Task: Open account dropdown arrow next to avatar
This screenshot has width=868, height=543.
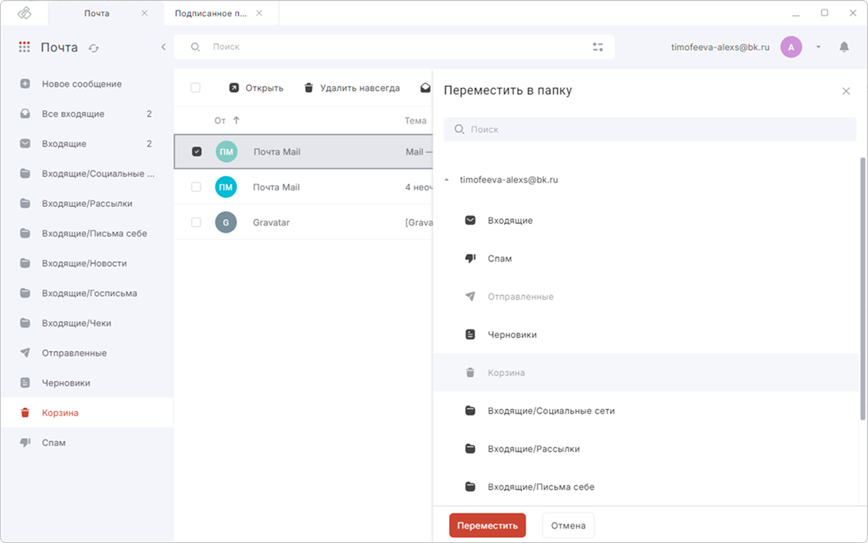Action: [x=818, y=47]
